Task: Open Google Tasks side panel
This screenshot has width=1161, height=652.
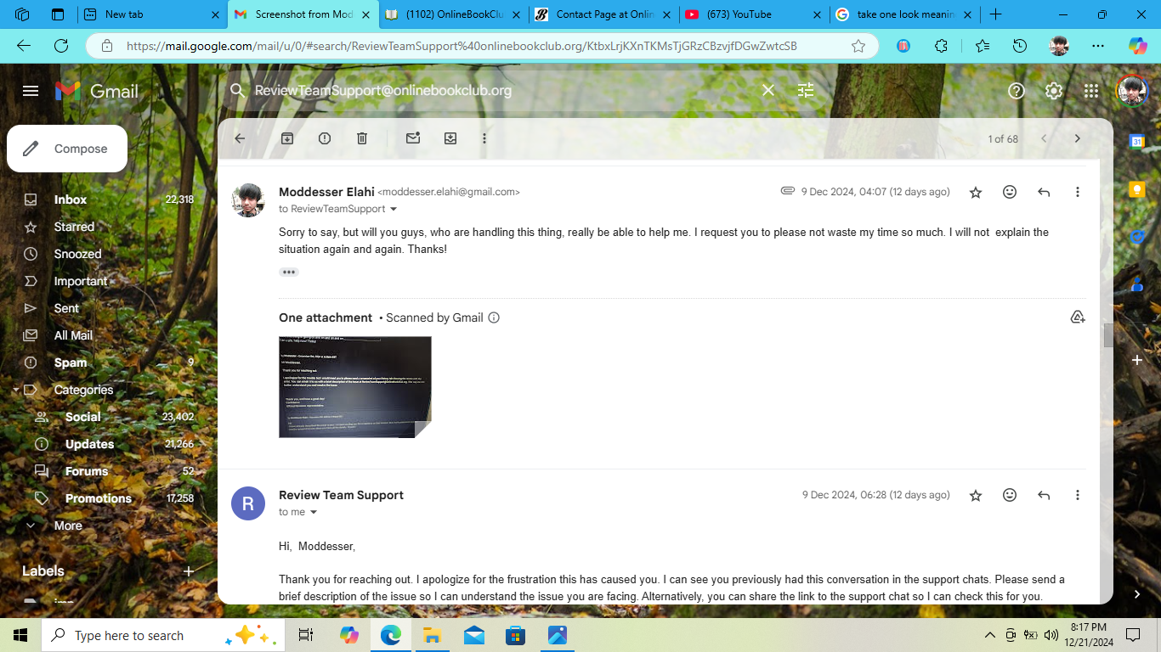Action: click(1137, 237)
